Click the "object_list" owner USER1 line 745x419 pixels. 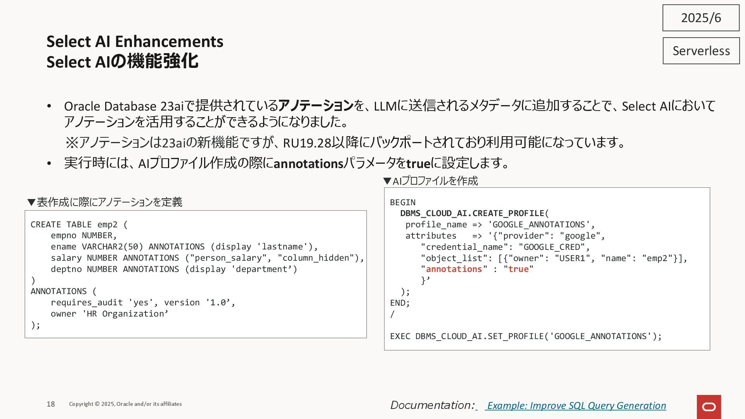coord(554,258)
